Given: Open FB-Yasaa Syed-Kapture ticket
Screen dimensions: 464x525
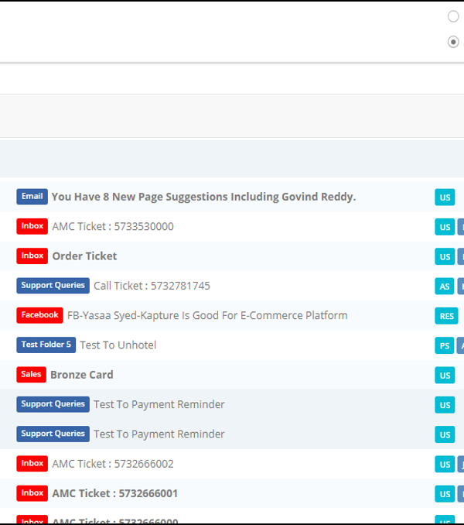Looking at the screenshot, I should click(x=207, y=316).
